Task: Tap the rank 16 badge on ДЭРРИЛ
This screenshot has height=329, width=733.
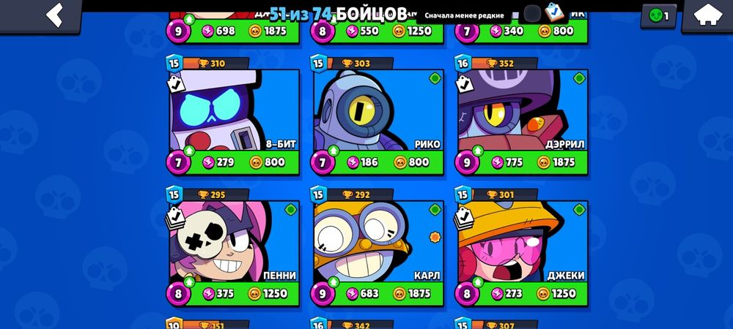Action: pyautogui.click(x=463, y=63)
